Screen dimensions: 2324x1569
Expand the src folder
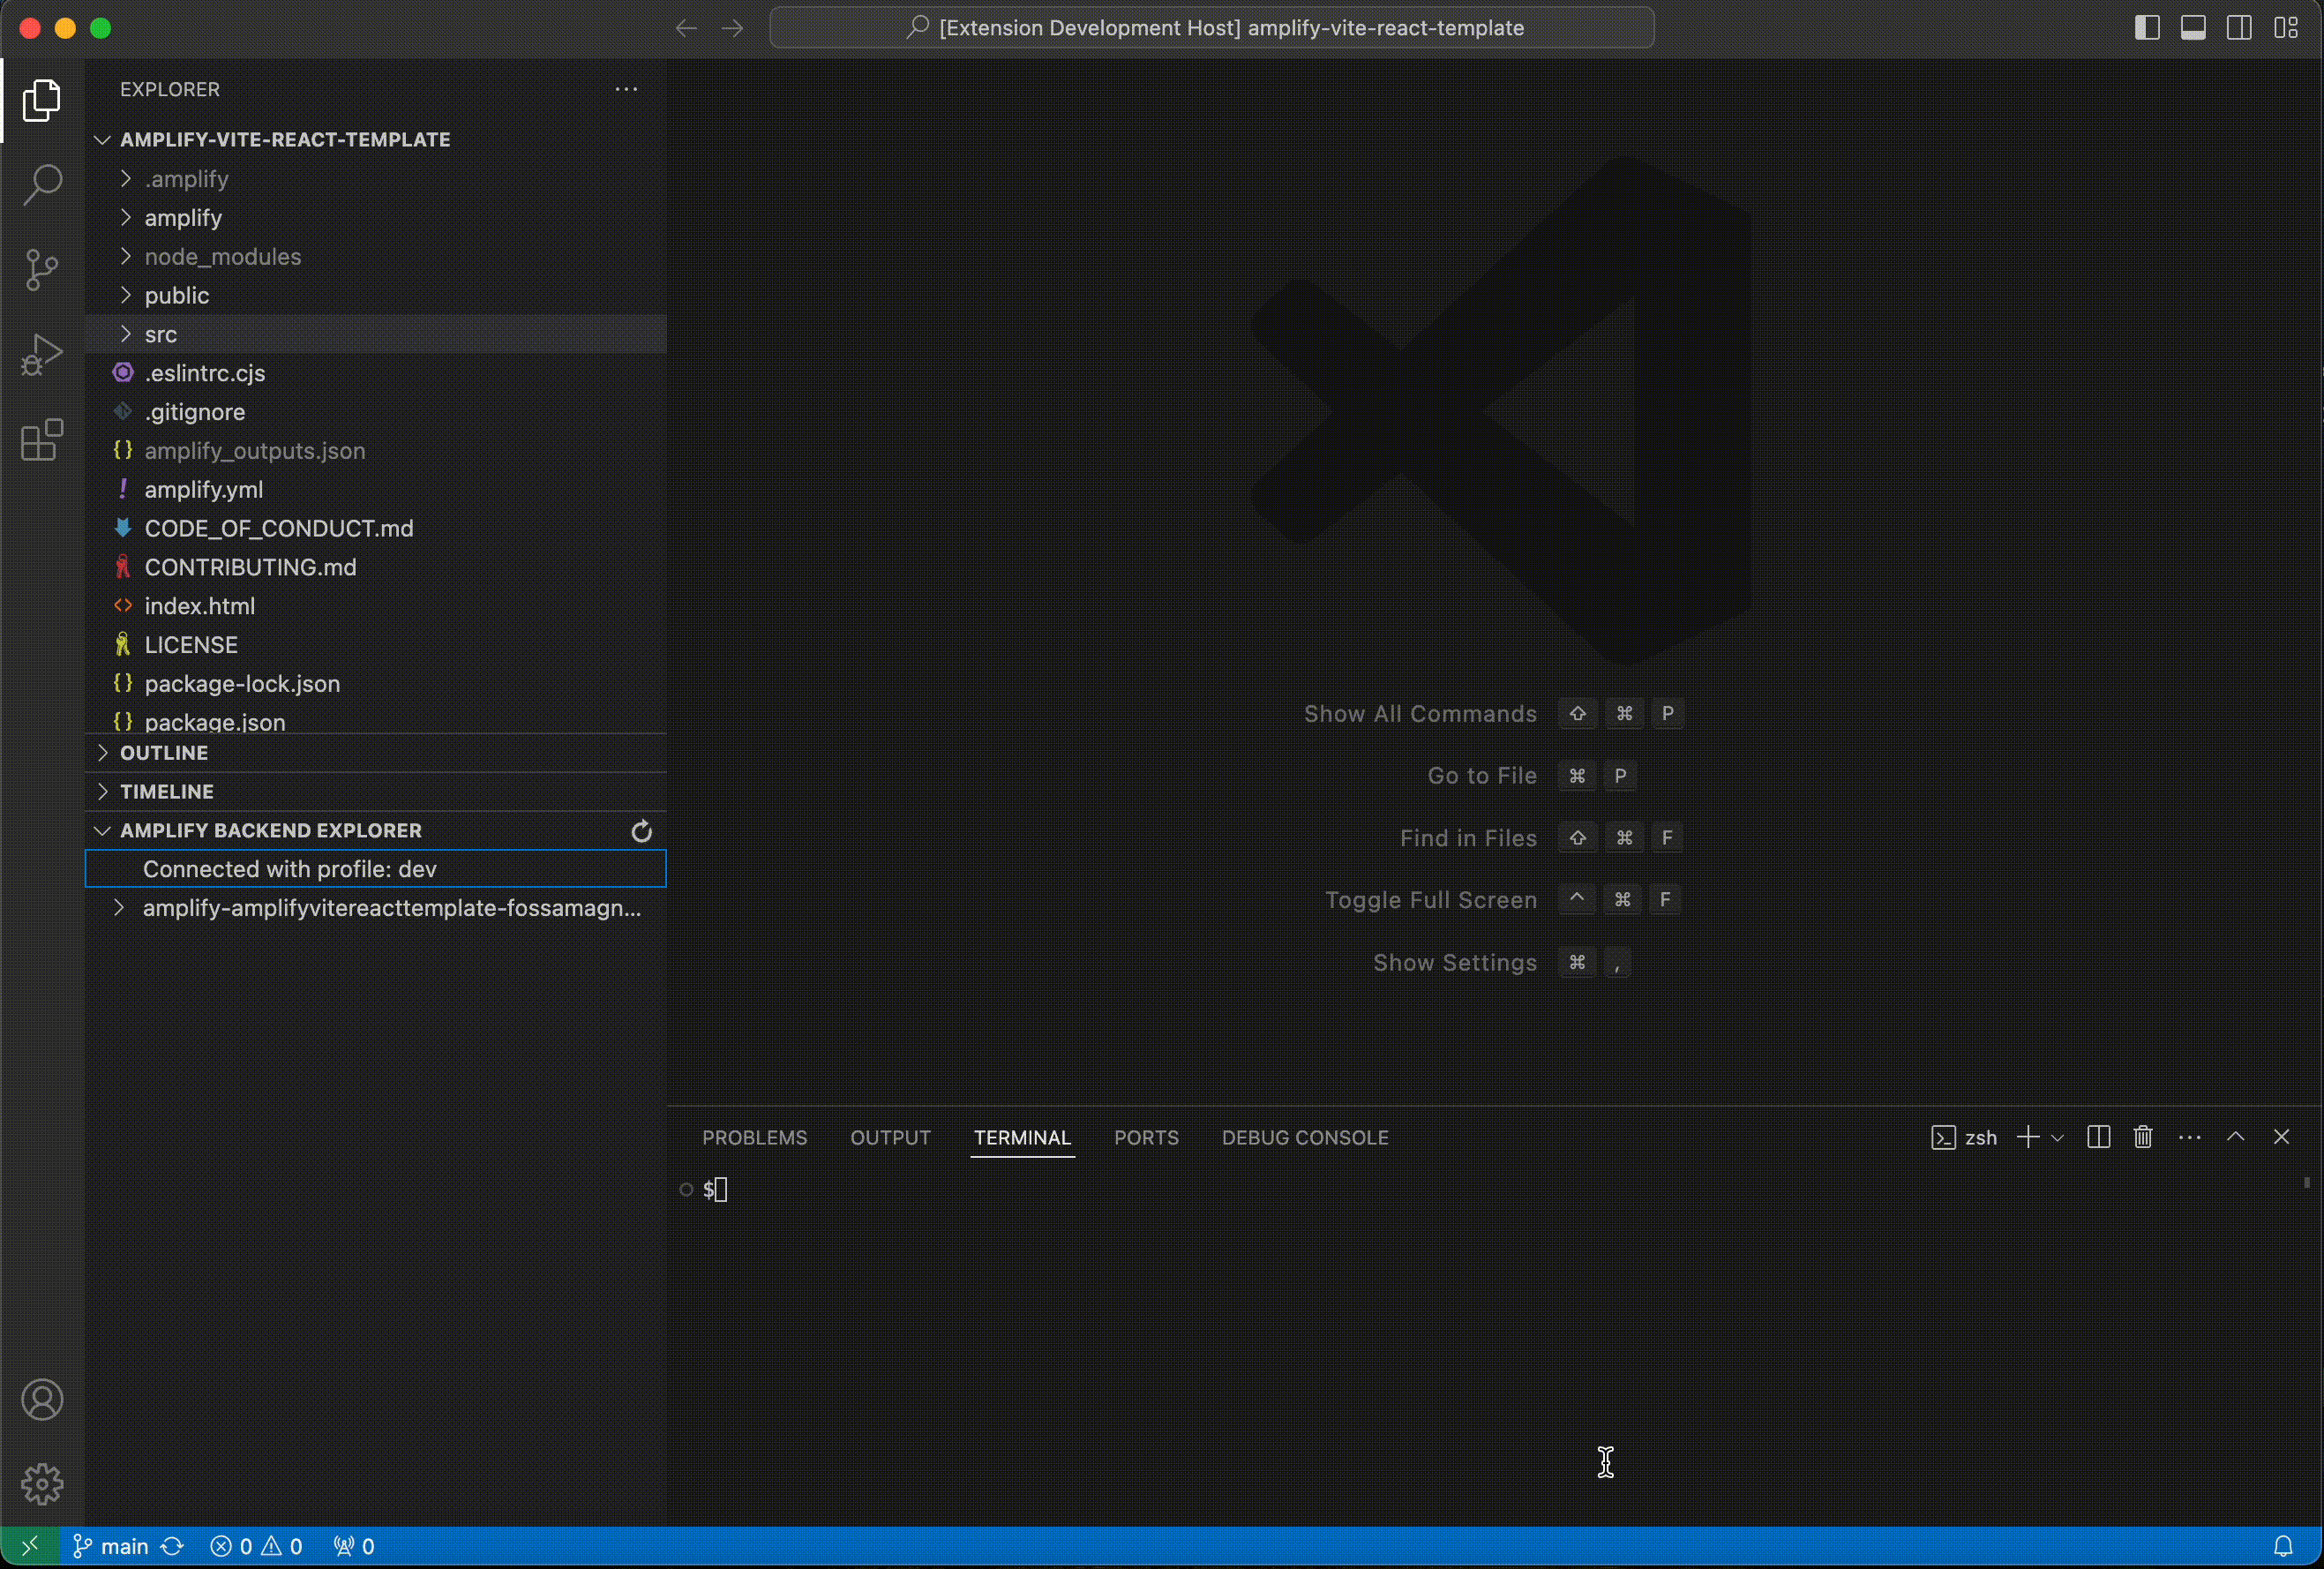pyautogui.click(x=160, y=335)
